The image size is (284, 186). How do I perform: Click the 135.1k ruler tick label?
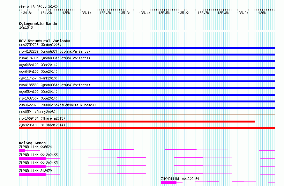point(86,13)
